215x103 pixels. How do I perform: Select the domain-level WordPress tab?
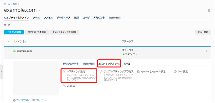(x=89, y=64)
